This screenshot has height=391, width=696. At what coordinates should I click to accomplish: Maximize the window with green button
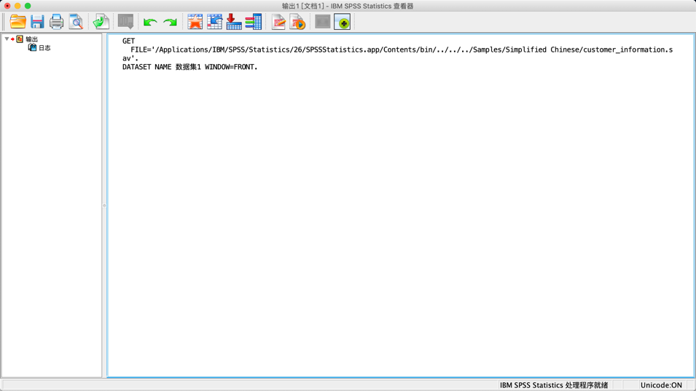click(28, 6)
